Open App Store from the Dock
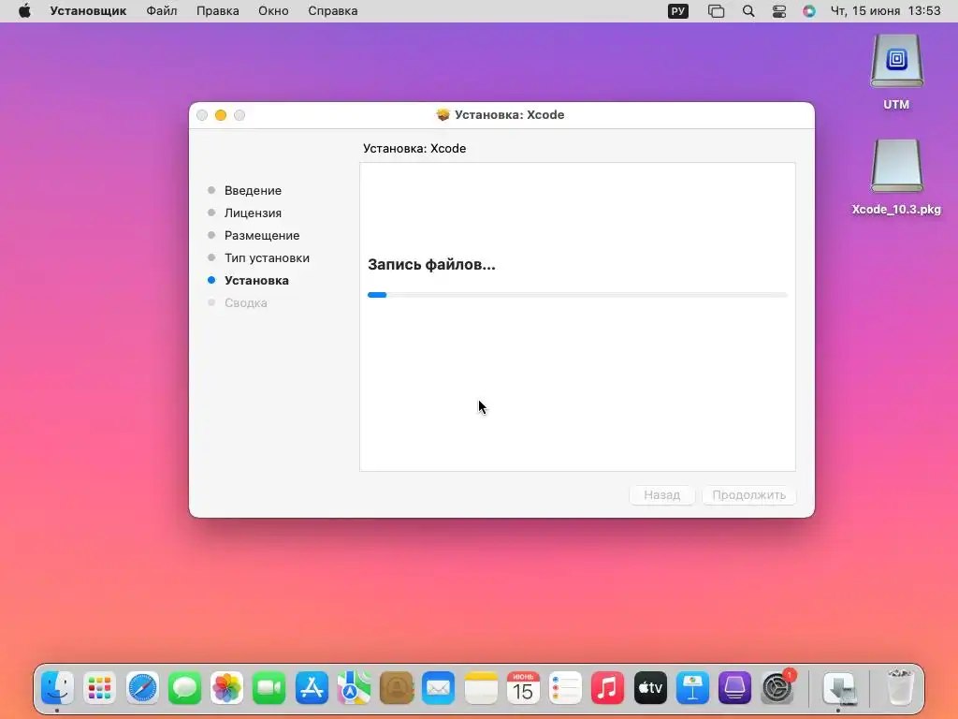Viewport: 958px width, 719px height. [312, 688]
